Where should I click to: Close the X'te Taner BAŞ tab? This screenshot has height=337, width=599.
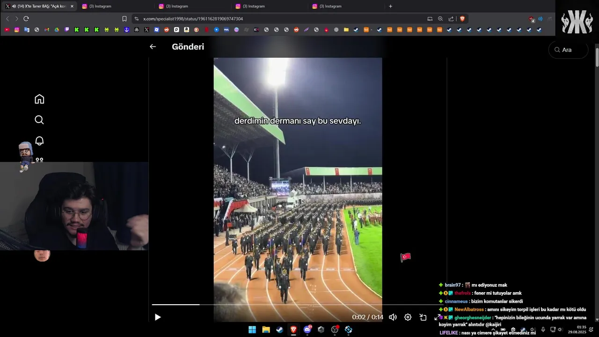click(x=72, y=6)
